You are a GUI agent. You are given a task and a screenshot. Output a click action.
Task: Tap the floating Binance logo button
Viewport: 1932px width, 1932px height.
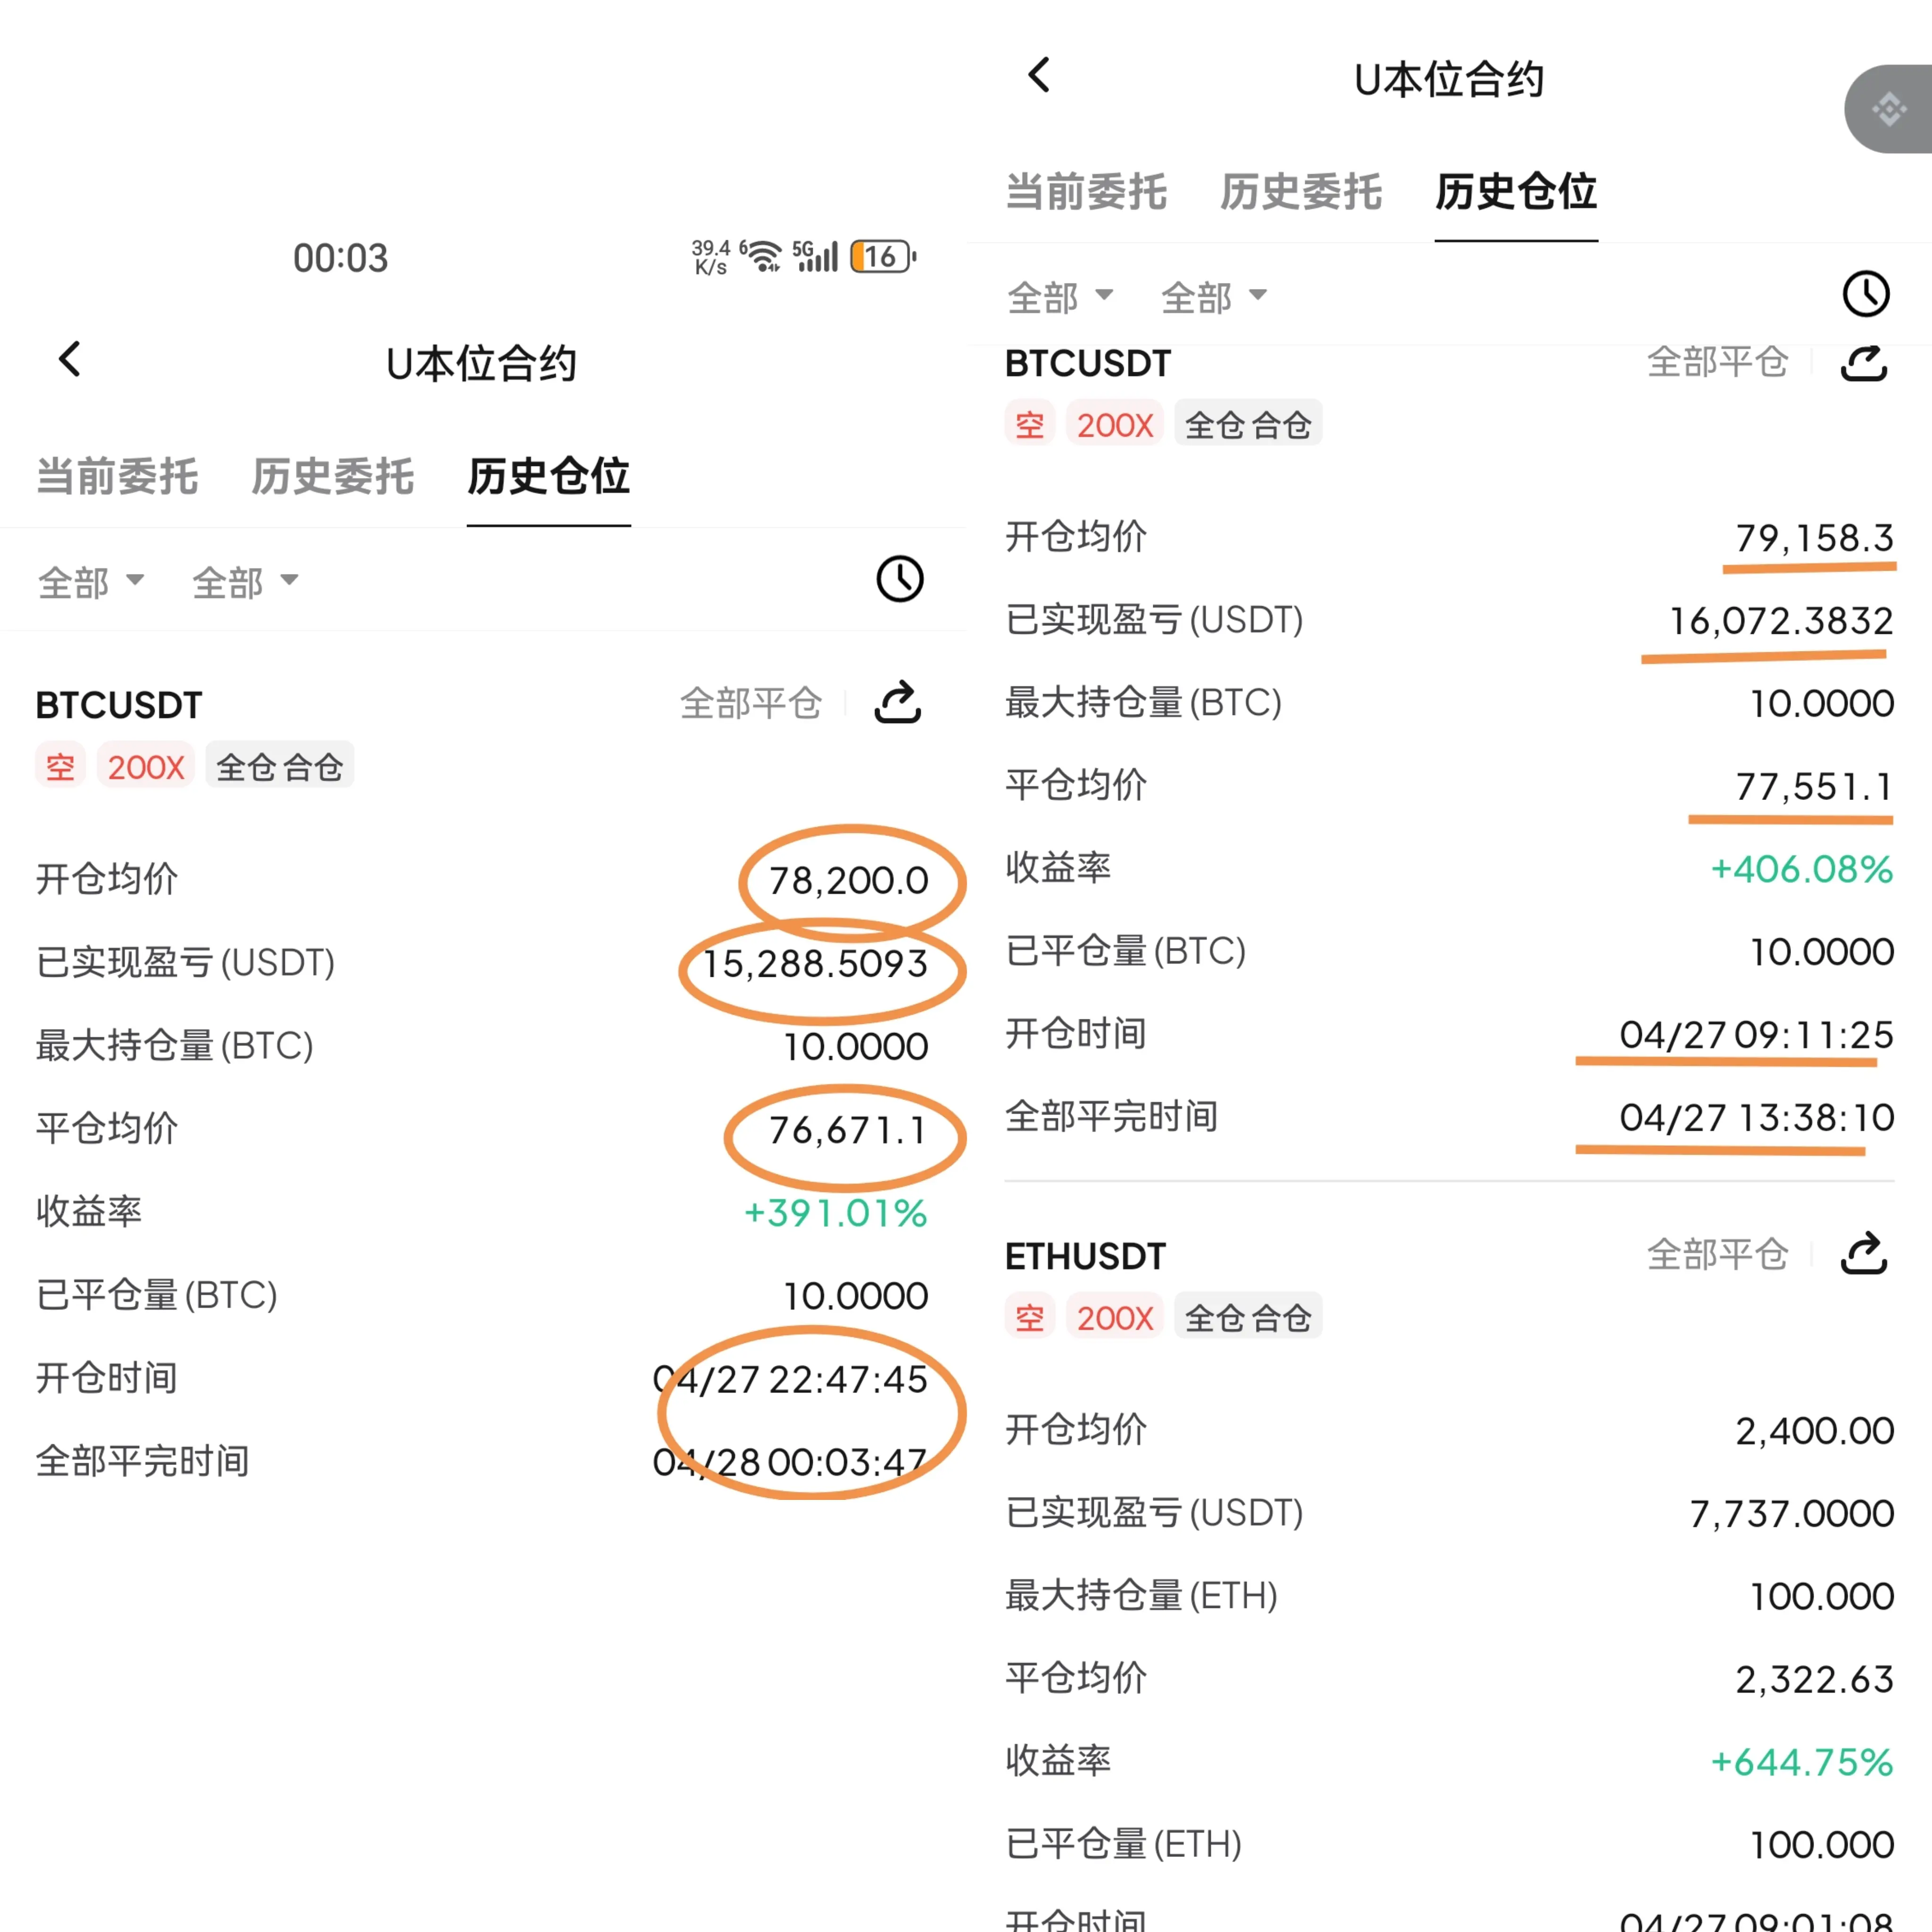click(x=1889, y=109)
